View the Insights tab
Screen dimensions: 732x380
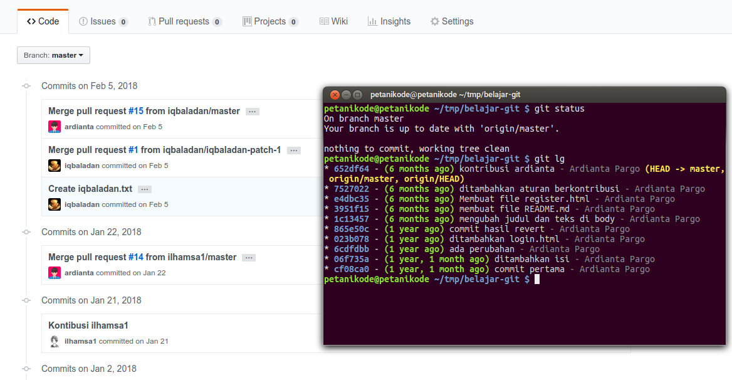click(389, 21)
